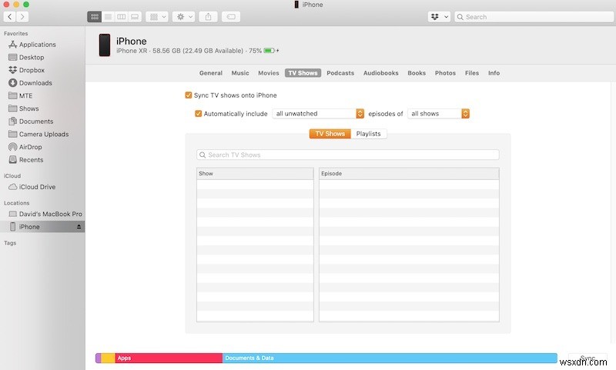Open the Shows folder in sidebar
Viewport: 616px width, 370px height.
click(x=28, y=108)
